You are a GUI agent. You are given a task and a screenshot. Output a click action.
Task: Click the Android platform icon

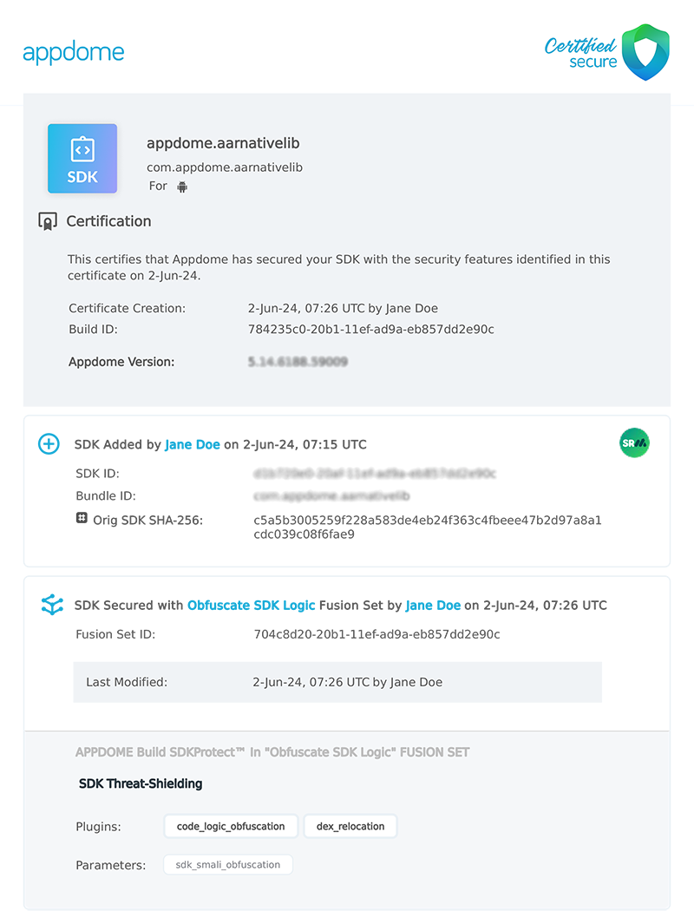(x=182, y=187)
